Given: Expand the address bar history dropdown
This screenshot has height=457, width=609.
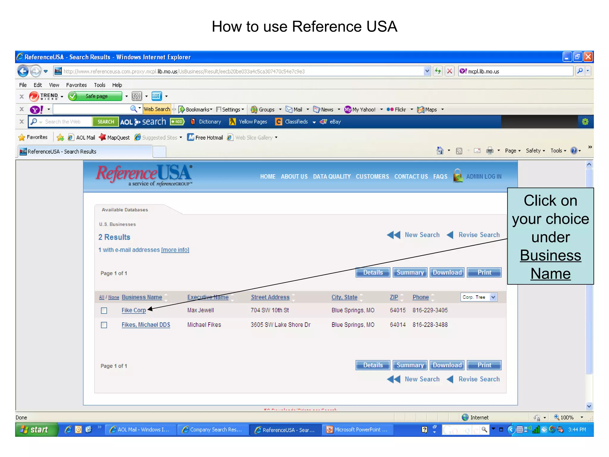Looking at the screenshot, I should coord(427,71).
